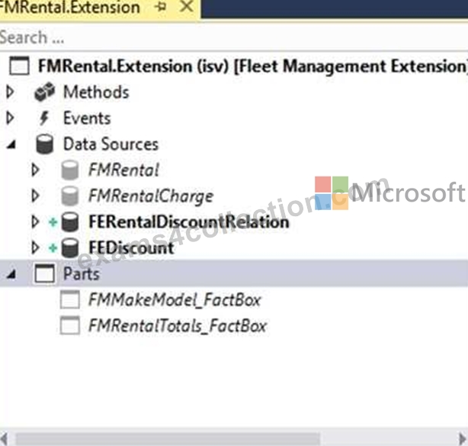Collapse the Data Sources node
The image size is (468, 446).
coord(11,145)
